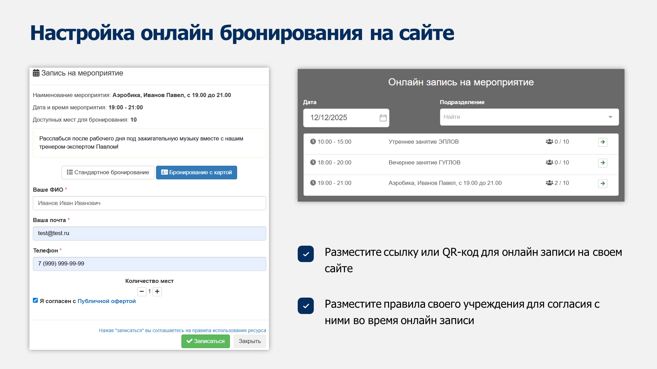
Task: Open the date picker calendar icon
Action: [x=383, y=118]
